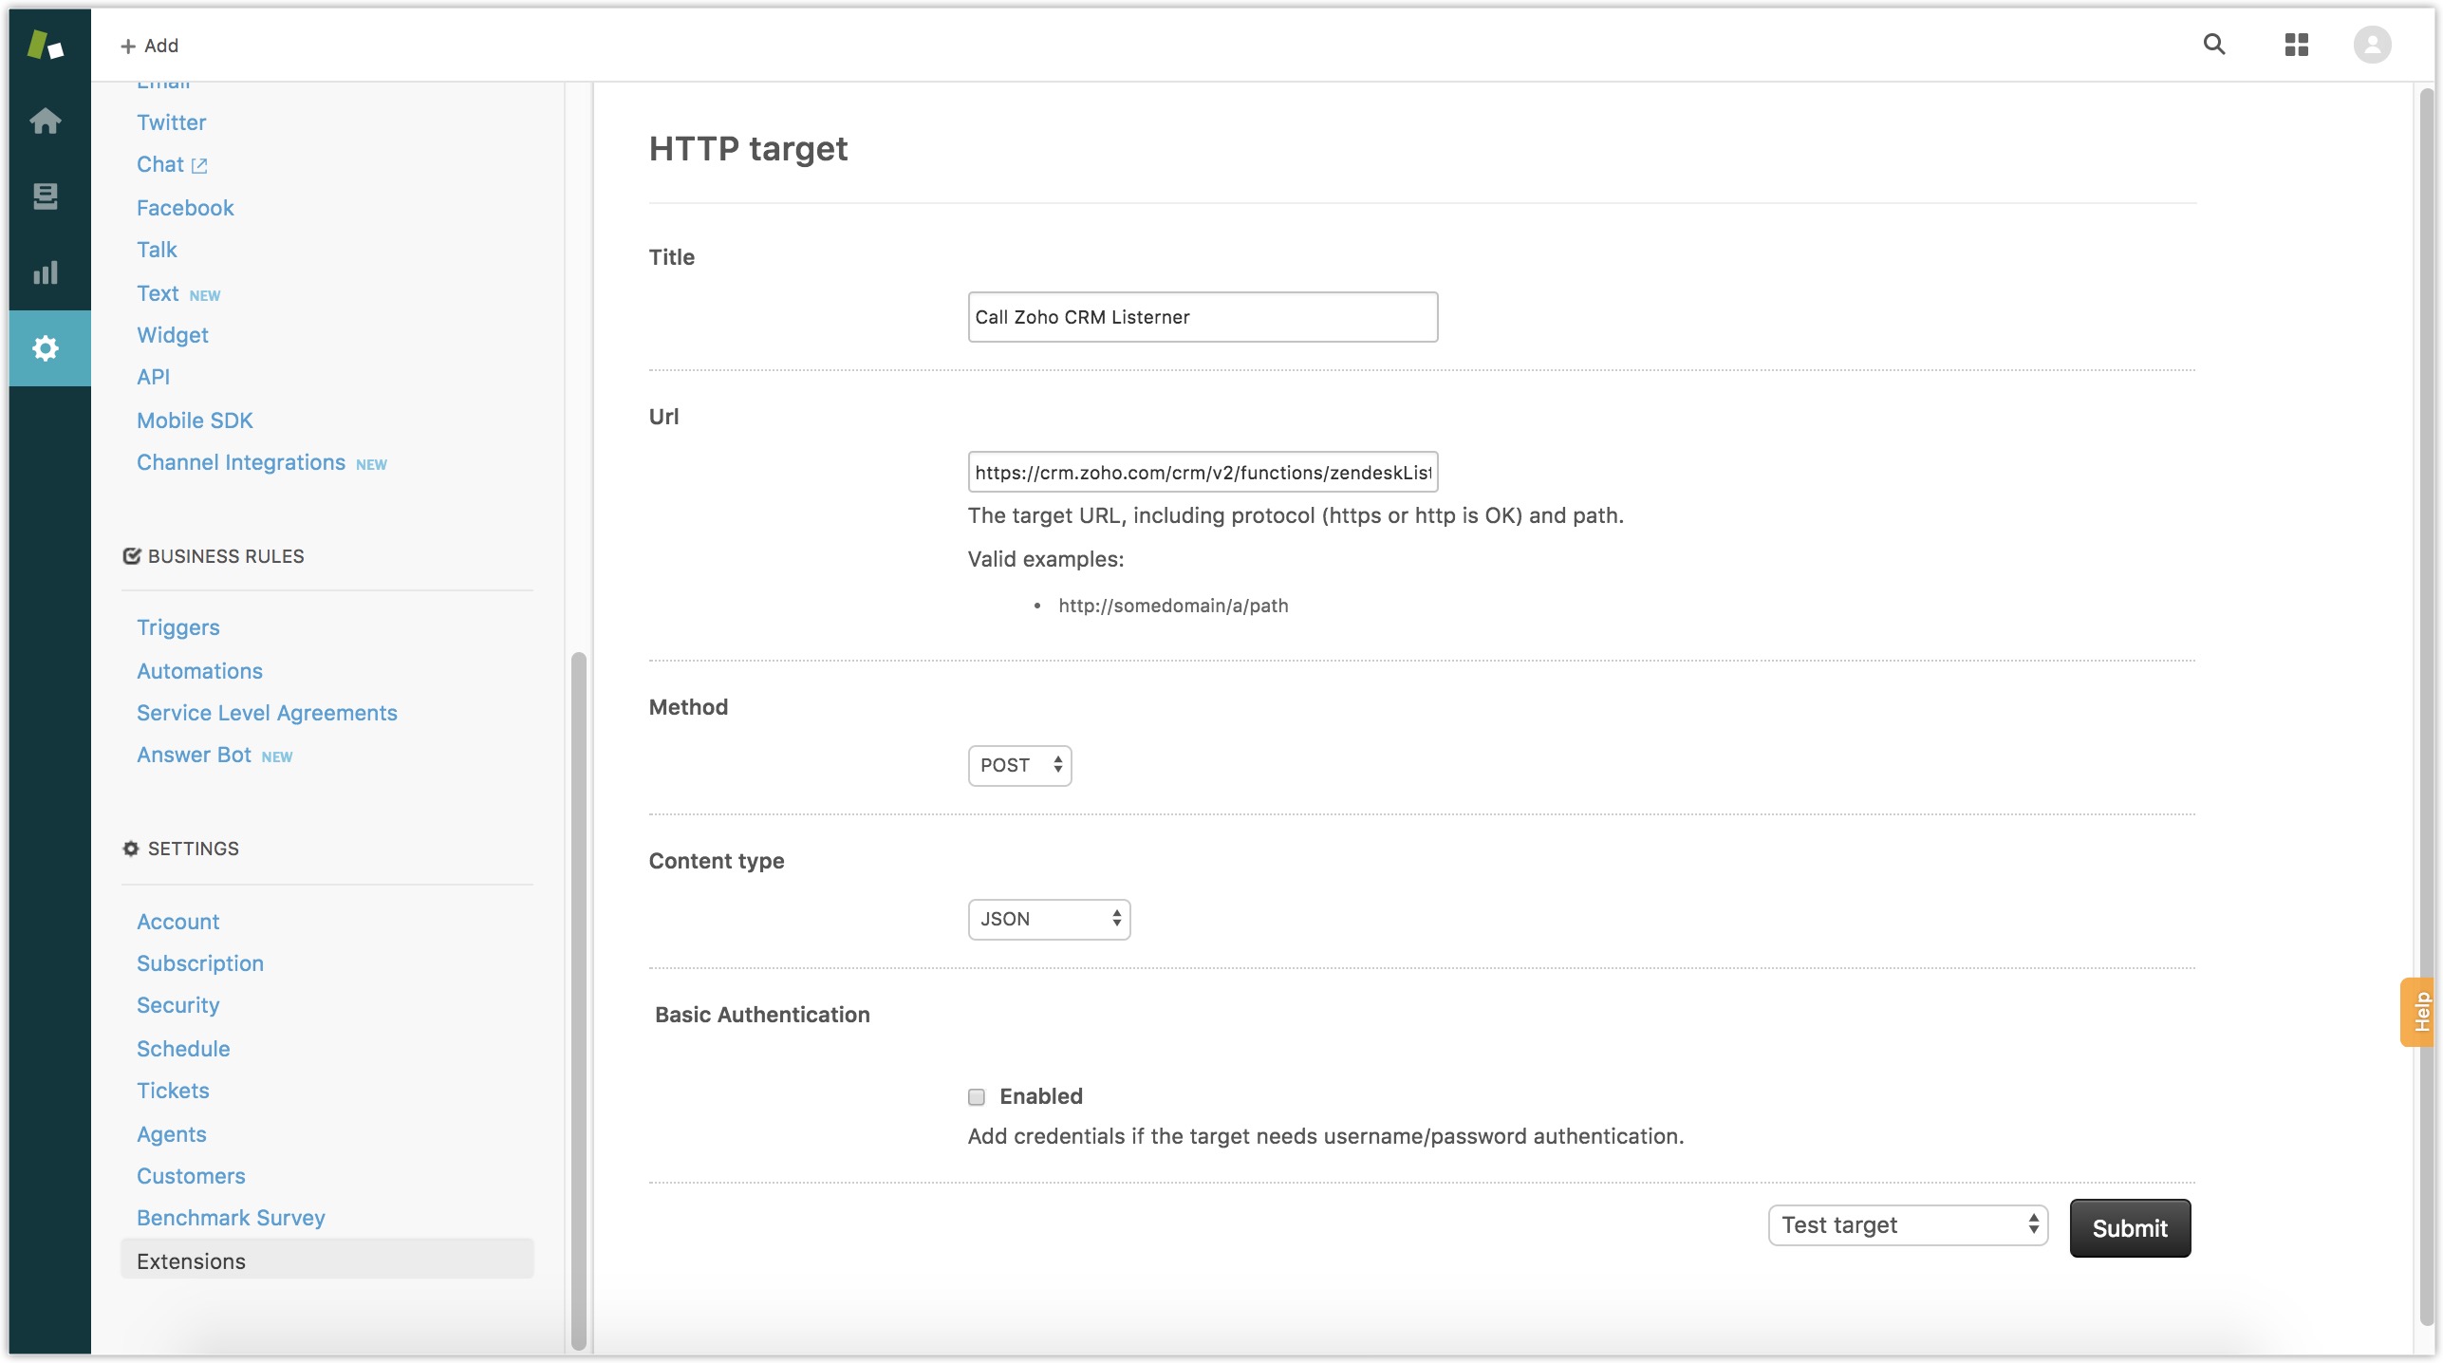Image resolution: width=2443 pixels, height=1363 pixels.
Task: Open the Reporting bar chart icon
Action: pyautogui.click(x=45, y=272)
